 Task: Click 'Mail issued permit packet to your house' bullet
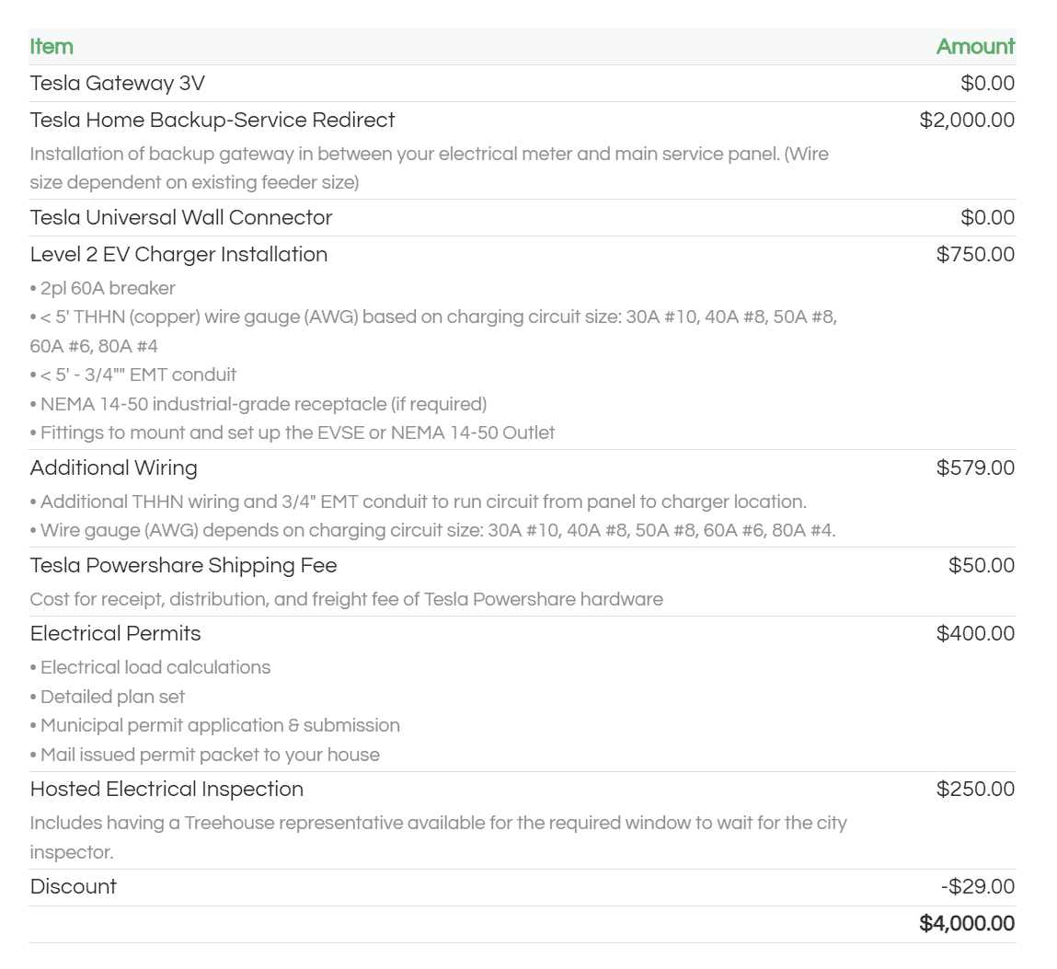[x=205, y=756]
